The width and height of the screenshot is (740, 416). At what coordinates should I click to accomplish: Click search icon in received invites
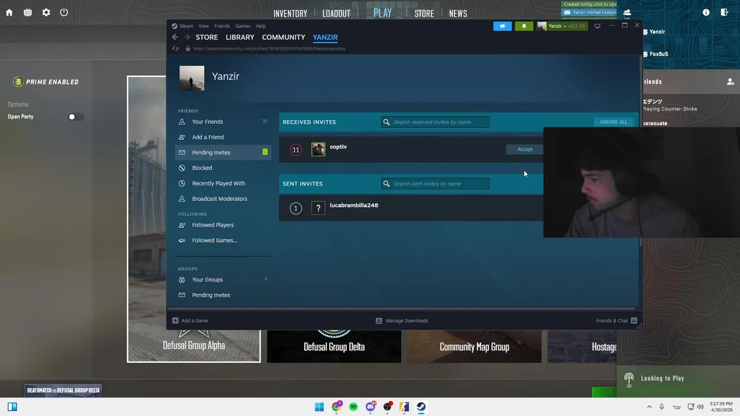(x=386, y=122)
